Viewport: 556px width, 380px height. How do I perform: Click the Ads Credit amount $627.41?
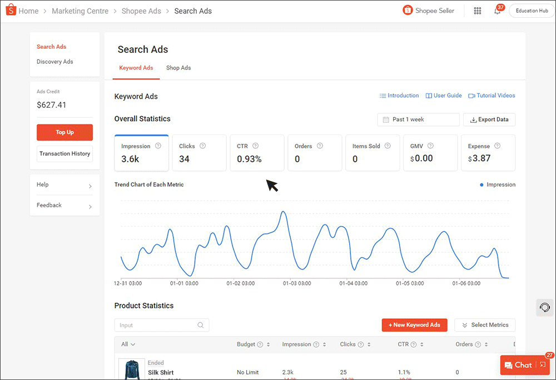(x=51, y=105)
